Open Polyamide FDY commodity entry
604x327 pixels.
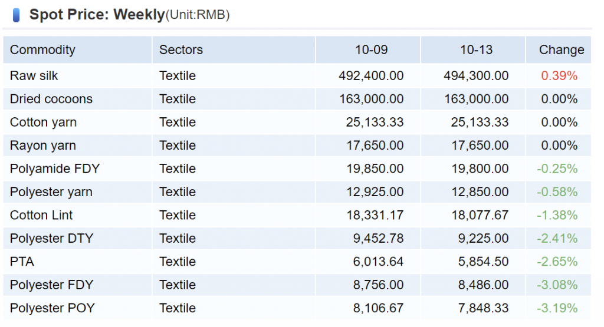click(x=55, y=169)
